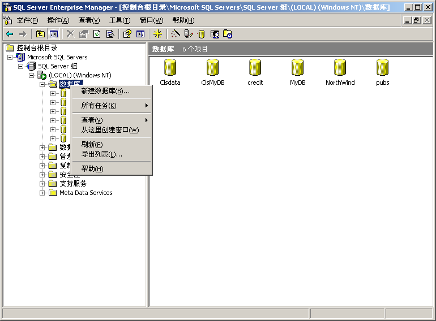Viewport: 436px width, 321px height.
Task: Collapse the Microsoft SQL Servers node
Action: click(10, 57)
